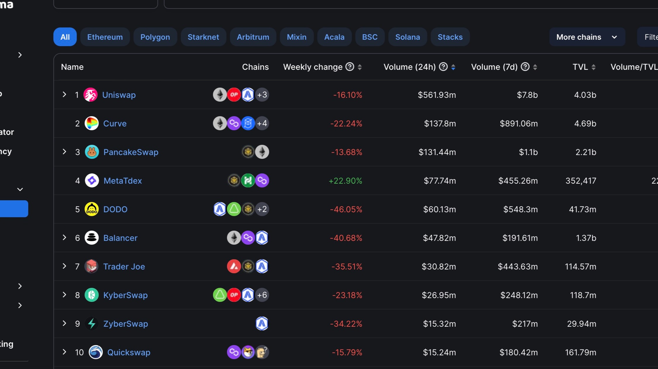Screen dimensions: 658x369
Task: Toggle sorting by Volume (24h) arrows
Action: (x=453, y=67)
